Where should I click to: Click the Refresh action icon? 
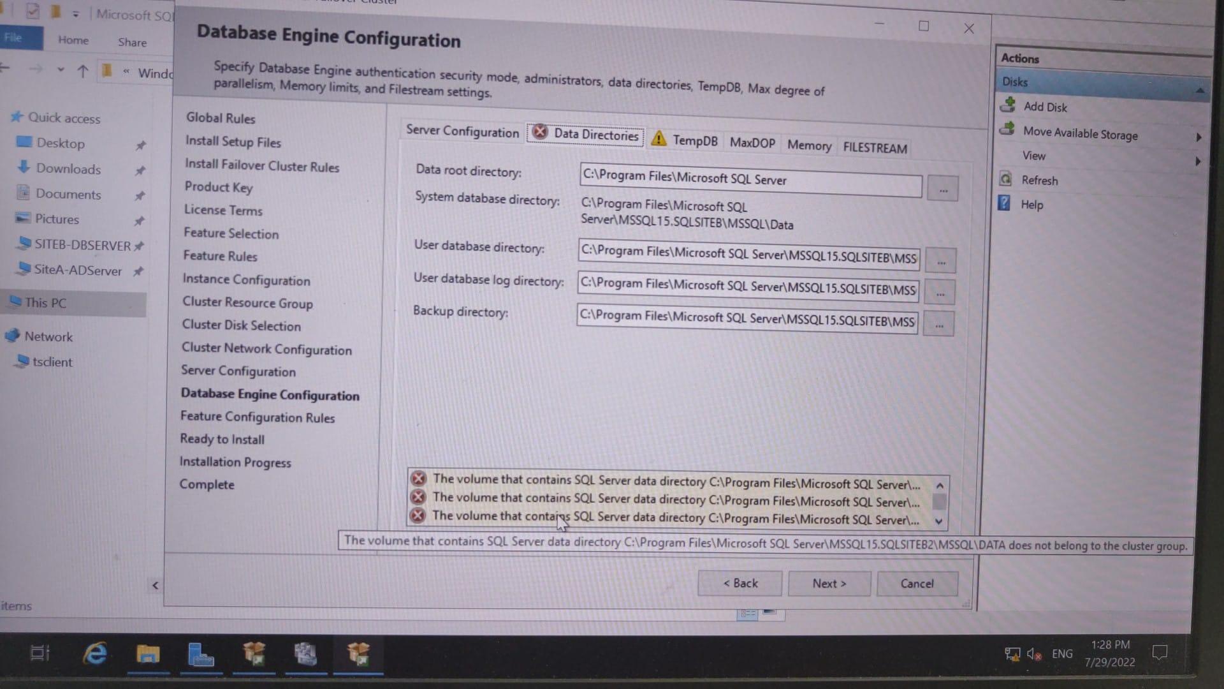[1006, 179]
